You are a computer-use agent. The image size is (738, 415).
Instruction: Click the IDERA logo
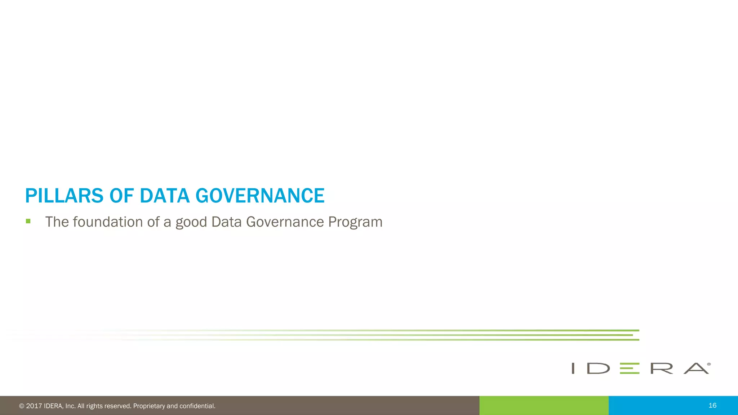pyautogui.click(x=641, y=368)
